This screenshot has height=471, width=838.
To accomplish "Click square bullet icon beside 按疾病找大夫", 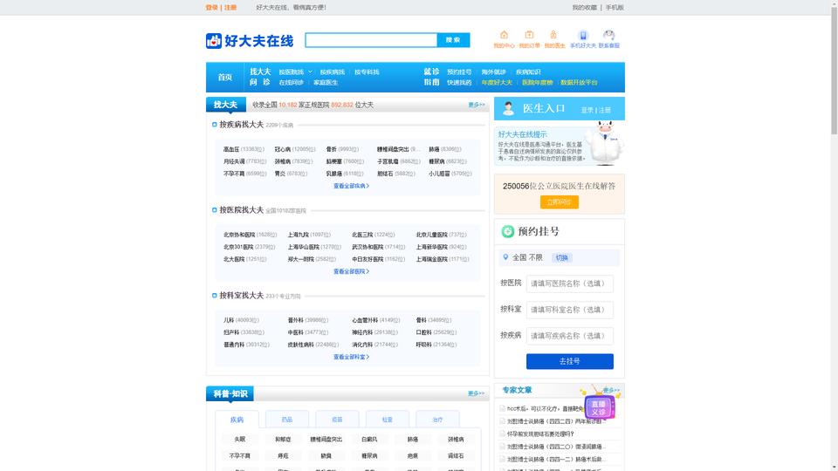I will (215, 125).
